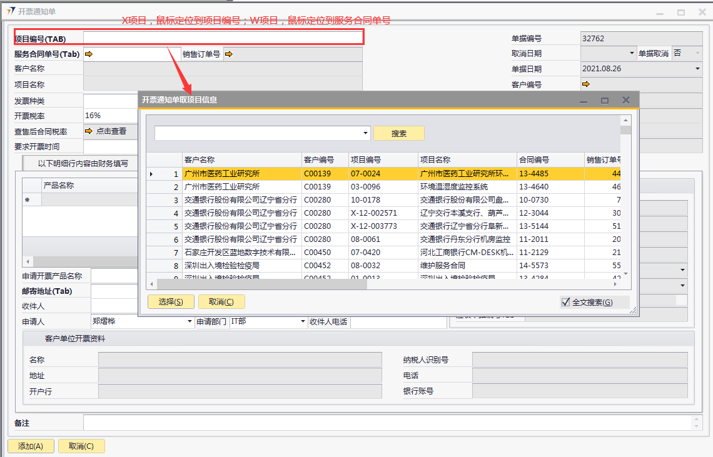Click into the 备注 text field
This screenshot has width=713, height=457.
388,423
